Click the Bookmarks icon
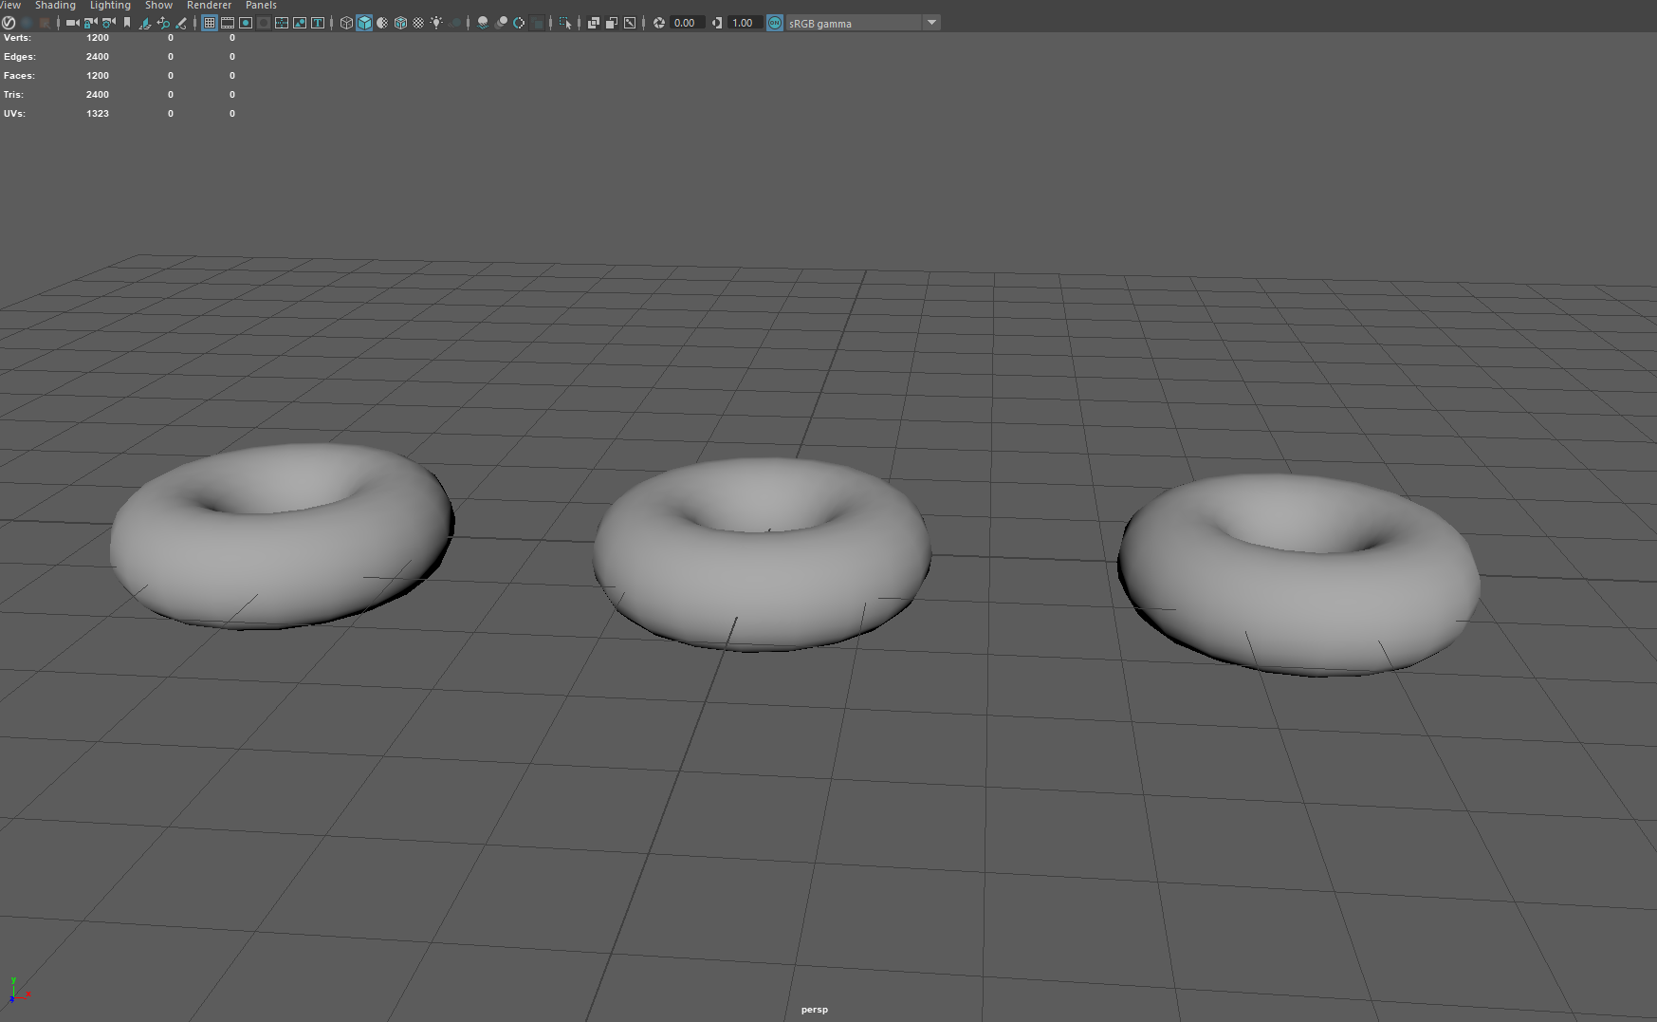The height and width of the screenshot is (1022, 1657). tap(127, 23)
